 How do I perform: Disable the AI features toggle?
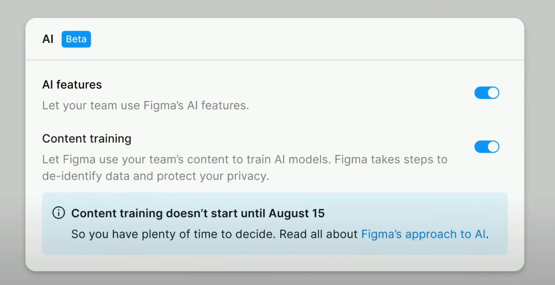coord(486,93)
